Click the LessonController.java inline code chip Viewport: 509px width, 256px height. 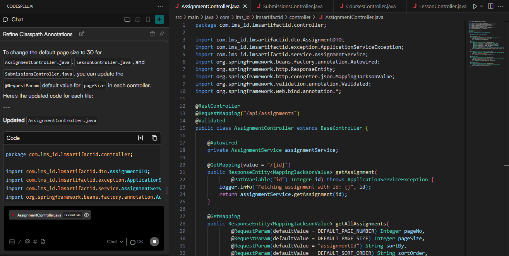coord(104,62)
